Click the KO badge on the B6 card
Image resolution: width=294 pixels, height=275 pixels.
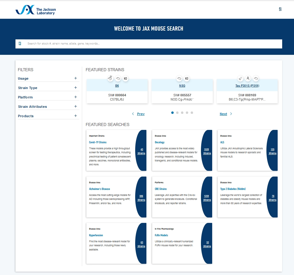tap(125, 79)
